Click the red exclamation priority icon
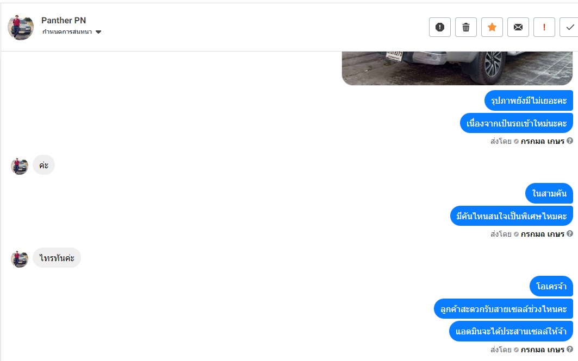Viewport: 578px width, 361px height. [544, 27]
